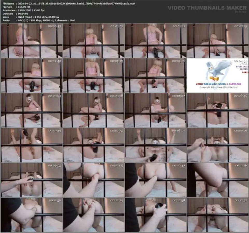Select the thumbnail stamped 00:13:32
Image resolution: width=249 pixels, height=233 pixels.
[218, 215]
